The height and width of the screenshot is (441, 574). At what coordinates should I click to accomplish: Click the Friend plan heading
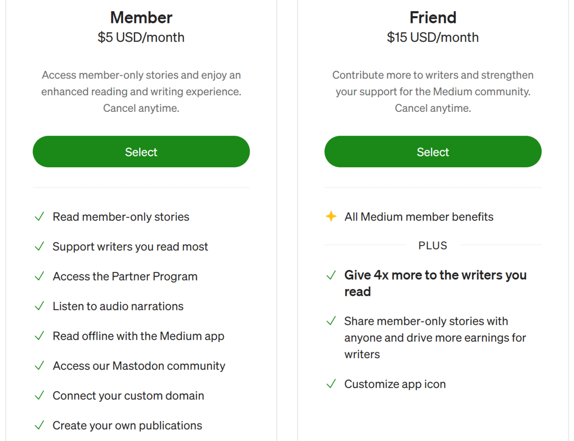tap(433, 17)
